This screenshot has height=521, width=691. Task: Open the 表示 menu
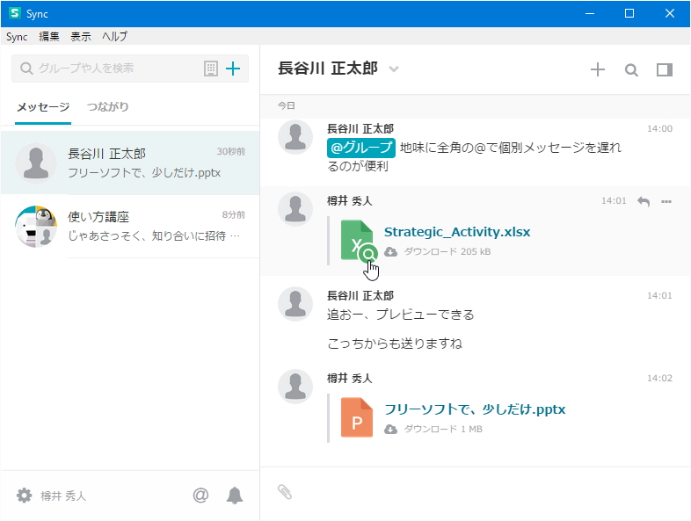pyautogui.click(x=81, y=37)
